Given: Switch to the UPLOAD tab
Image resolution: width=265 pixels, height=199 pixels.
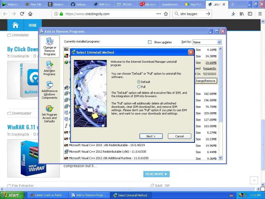Looking at the screenshot, I should point(125,4).
